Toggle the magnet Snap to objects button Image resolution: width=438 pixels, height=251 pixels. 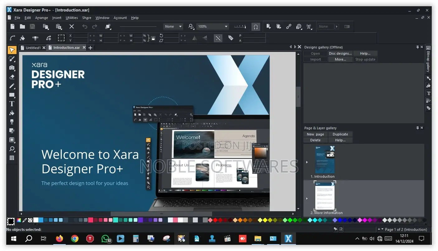tap(255, 27)
